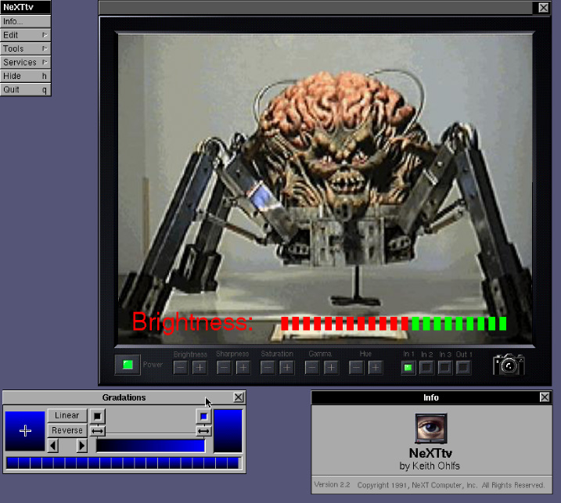Click the Gradations title bar
This screenshot has width=561, height=503.
pyautogui.click(x=124, y=397)
